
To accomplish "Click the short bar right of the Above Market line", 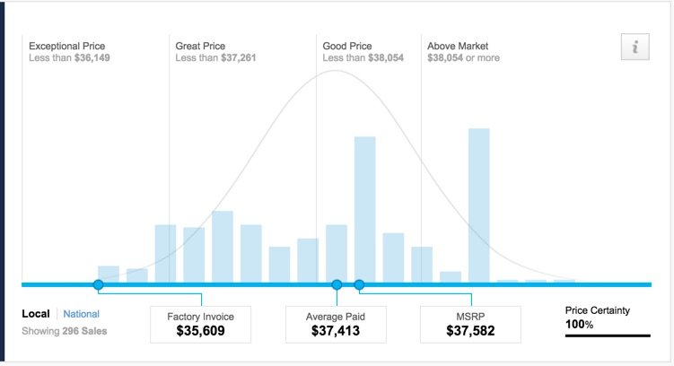I will pos(451,277).
